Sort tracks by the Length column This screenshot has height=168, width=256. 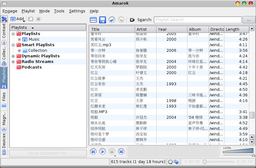[x=236, y=29]
